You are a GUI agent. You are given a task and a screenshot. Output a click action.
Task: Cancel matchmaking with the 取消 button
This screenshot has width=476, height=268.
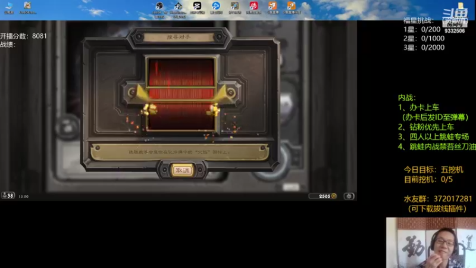tap(182, 170)
